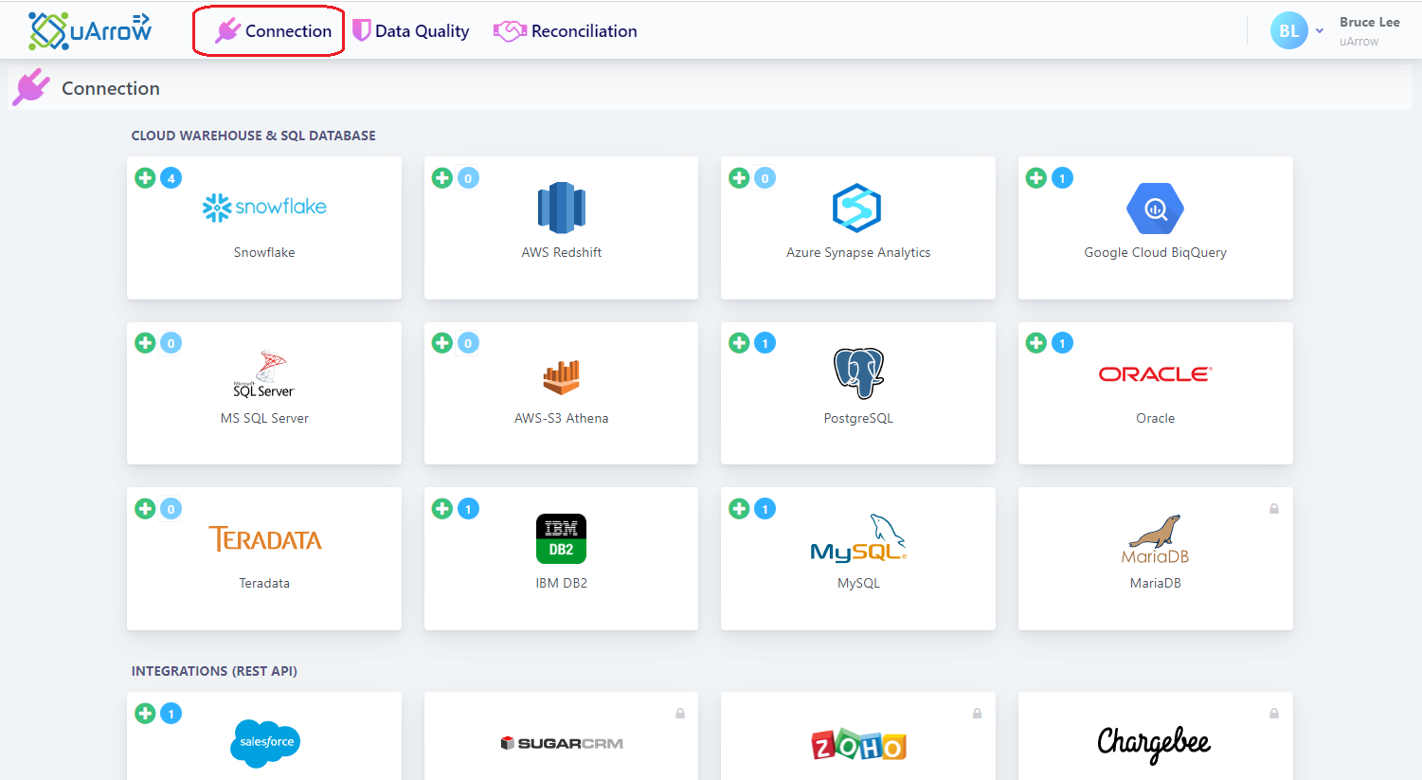Screen dimensions: 1422x780
Task: Add a new Oracle connection
Action: [1036, 343]
